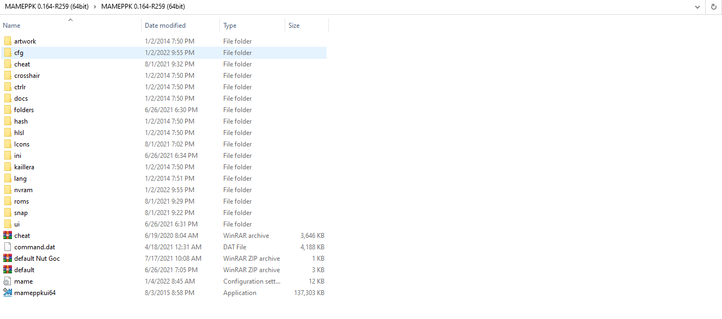
Task: Click the date 6/26/2021 6:30 PM
Action: pyautogui.click(x=171, y=110)
